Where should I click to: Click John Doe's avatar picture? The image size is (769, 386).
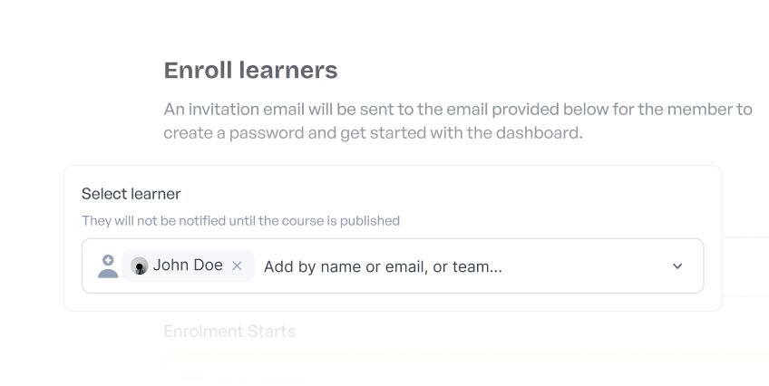pos(140,265)
